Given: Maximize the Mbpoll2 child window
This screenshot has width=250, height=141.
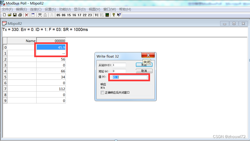Looking at the screenshot, I should [234, 24].
